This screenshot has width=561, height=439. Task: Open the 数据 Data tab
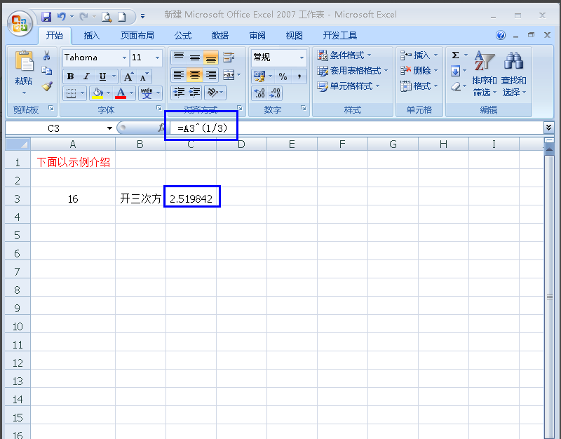click(220, 36)
